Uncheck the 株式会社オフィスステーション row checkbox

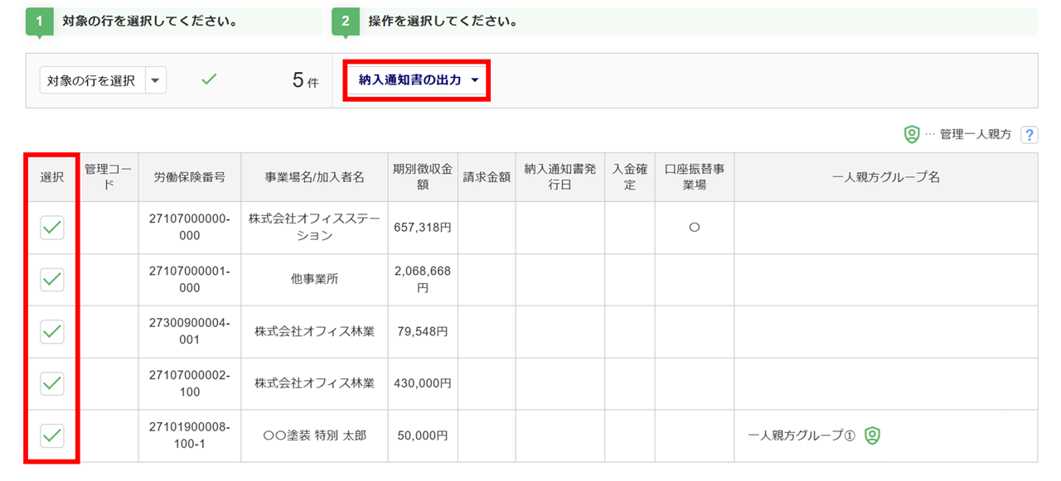click(x=52, y=228)
